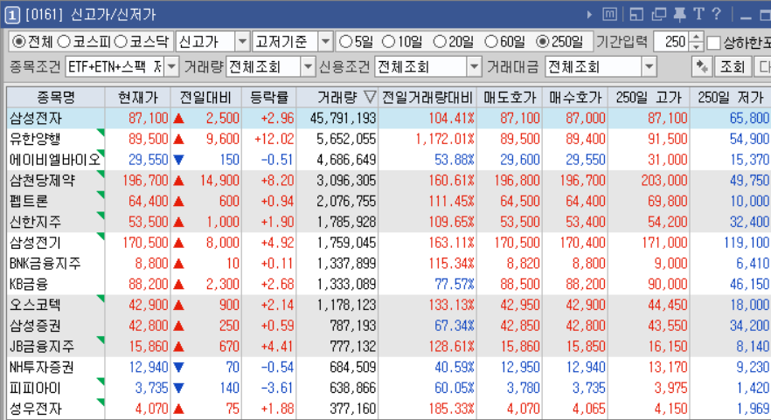Viewport: 771px width, 420px height.
Task: Select the 오스코텍 stock name
Action: (35, 305)
